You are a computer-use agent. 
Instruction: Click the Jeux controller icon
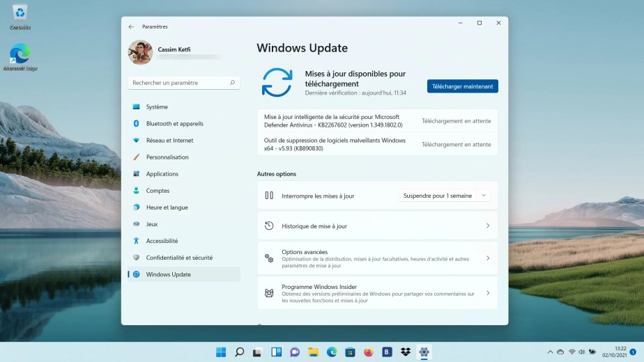(x=137, y=224)
